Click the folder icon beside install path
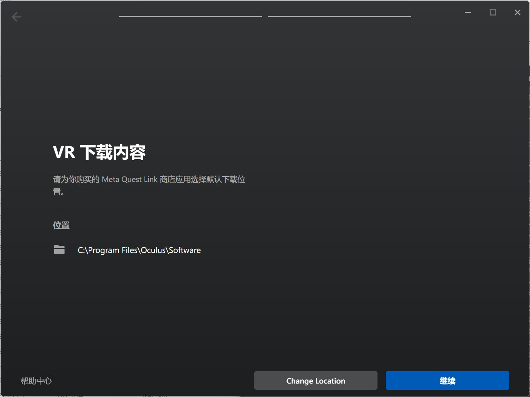The width and height of the screenshot is (530, 397). (59, 250)
